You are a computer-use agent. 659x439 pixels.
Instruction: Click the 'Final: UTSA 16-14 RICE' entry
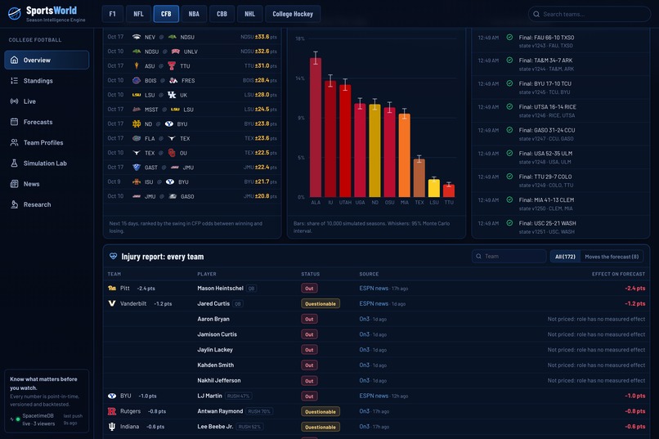561,111
